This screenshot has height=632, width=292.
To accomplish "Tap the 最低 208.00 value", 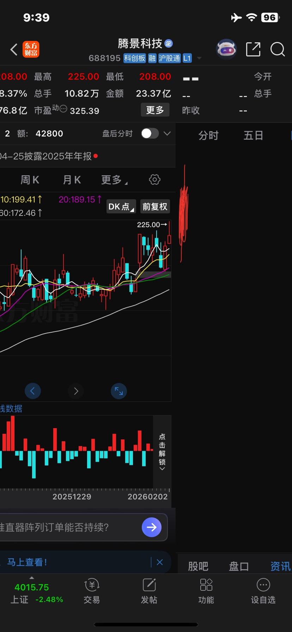I will 155,77.
